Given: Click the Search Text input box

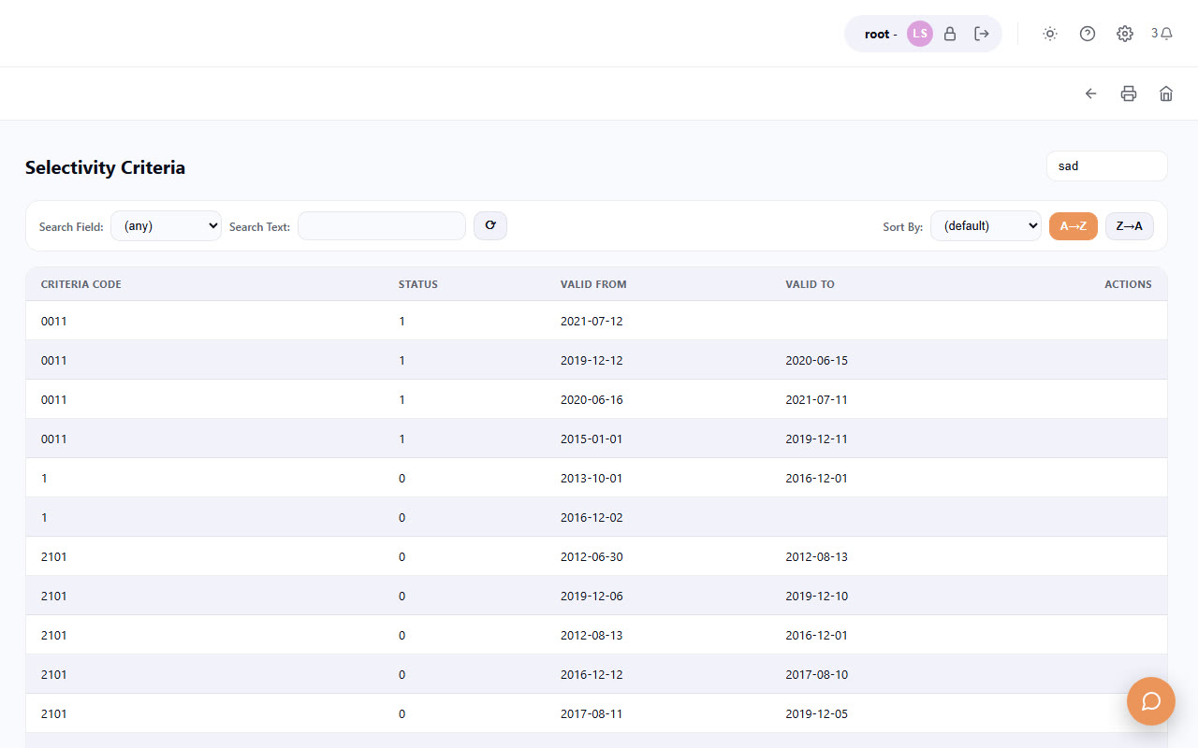Looking at the screenshot, I should (x=382, y=225).
